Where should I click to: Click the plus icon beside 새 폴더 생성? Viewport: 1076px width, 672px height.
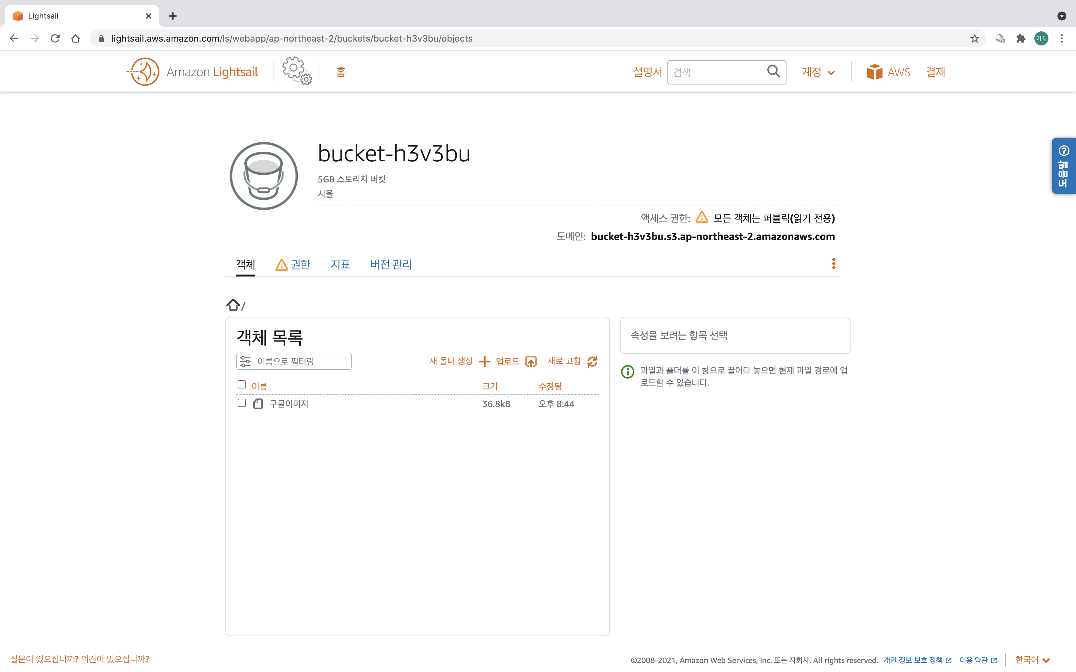485,361
